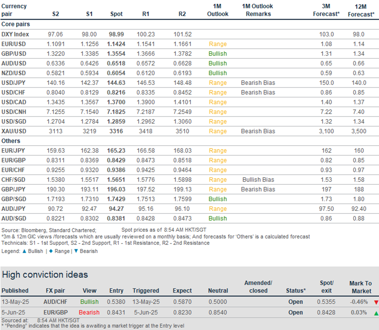Click the blue Bullish up-triangle in the legend
This screenshot has width=379, height=330.
[x=24, y=251]
